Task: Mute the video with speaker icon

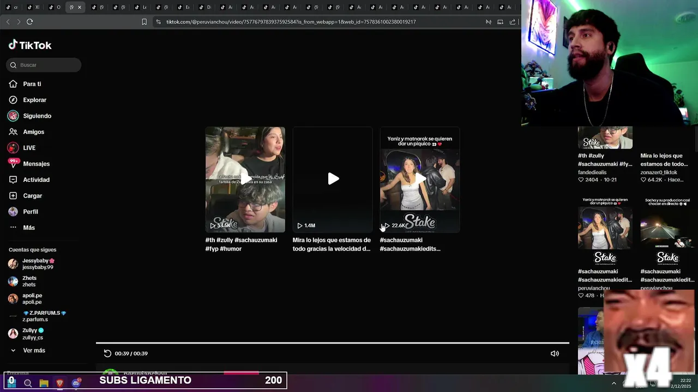Action: pos(555,353)
